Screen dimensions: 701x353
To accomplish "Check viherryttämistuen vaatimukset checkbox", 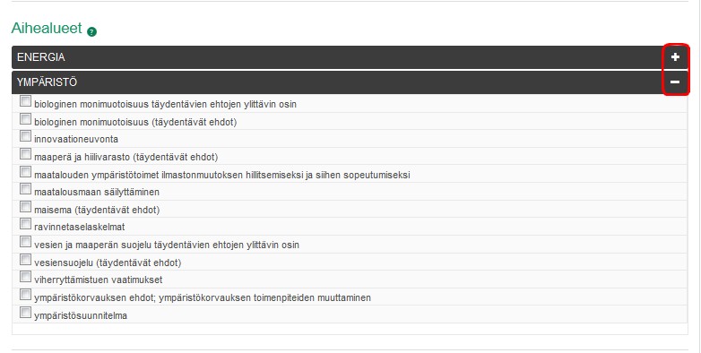I will 25,277.
